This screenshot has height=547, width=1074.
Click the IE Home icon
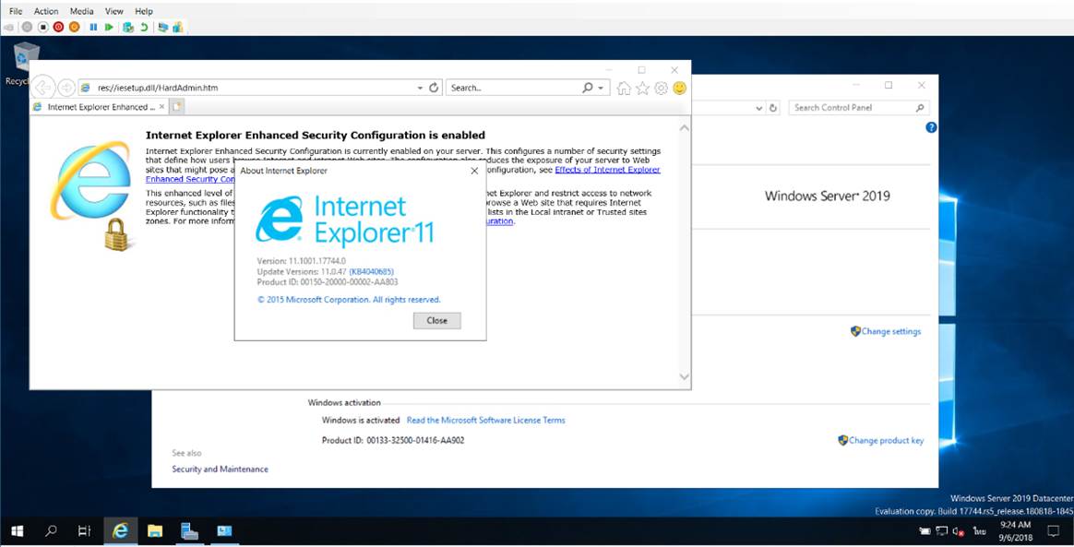624,88
